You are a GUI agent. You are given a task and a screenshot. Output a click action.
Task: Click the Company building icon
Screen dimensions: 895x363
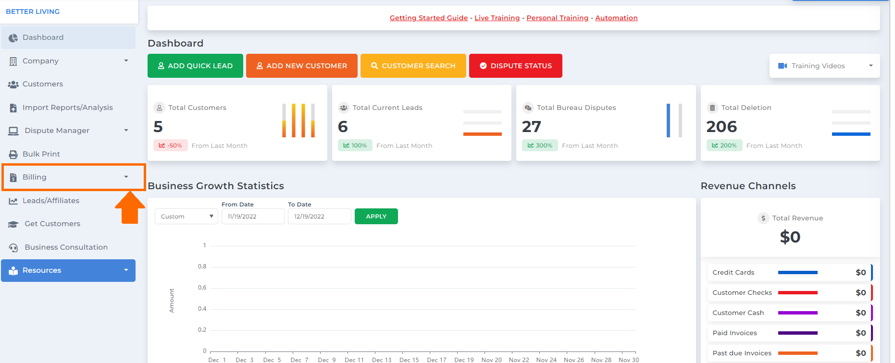[13, 61]
